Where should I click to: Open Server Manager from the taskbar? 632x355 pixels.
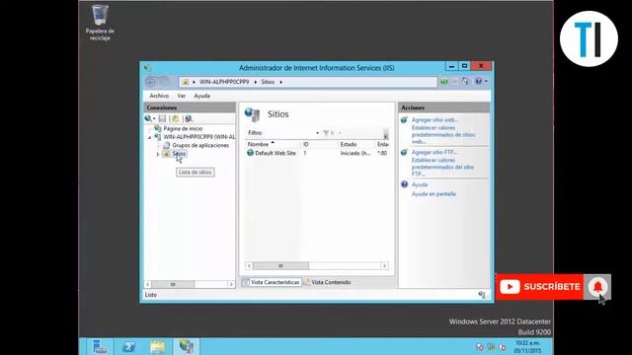click(x=100, y=346)
